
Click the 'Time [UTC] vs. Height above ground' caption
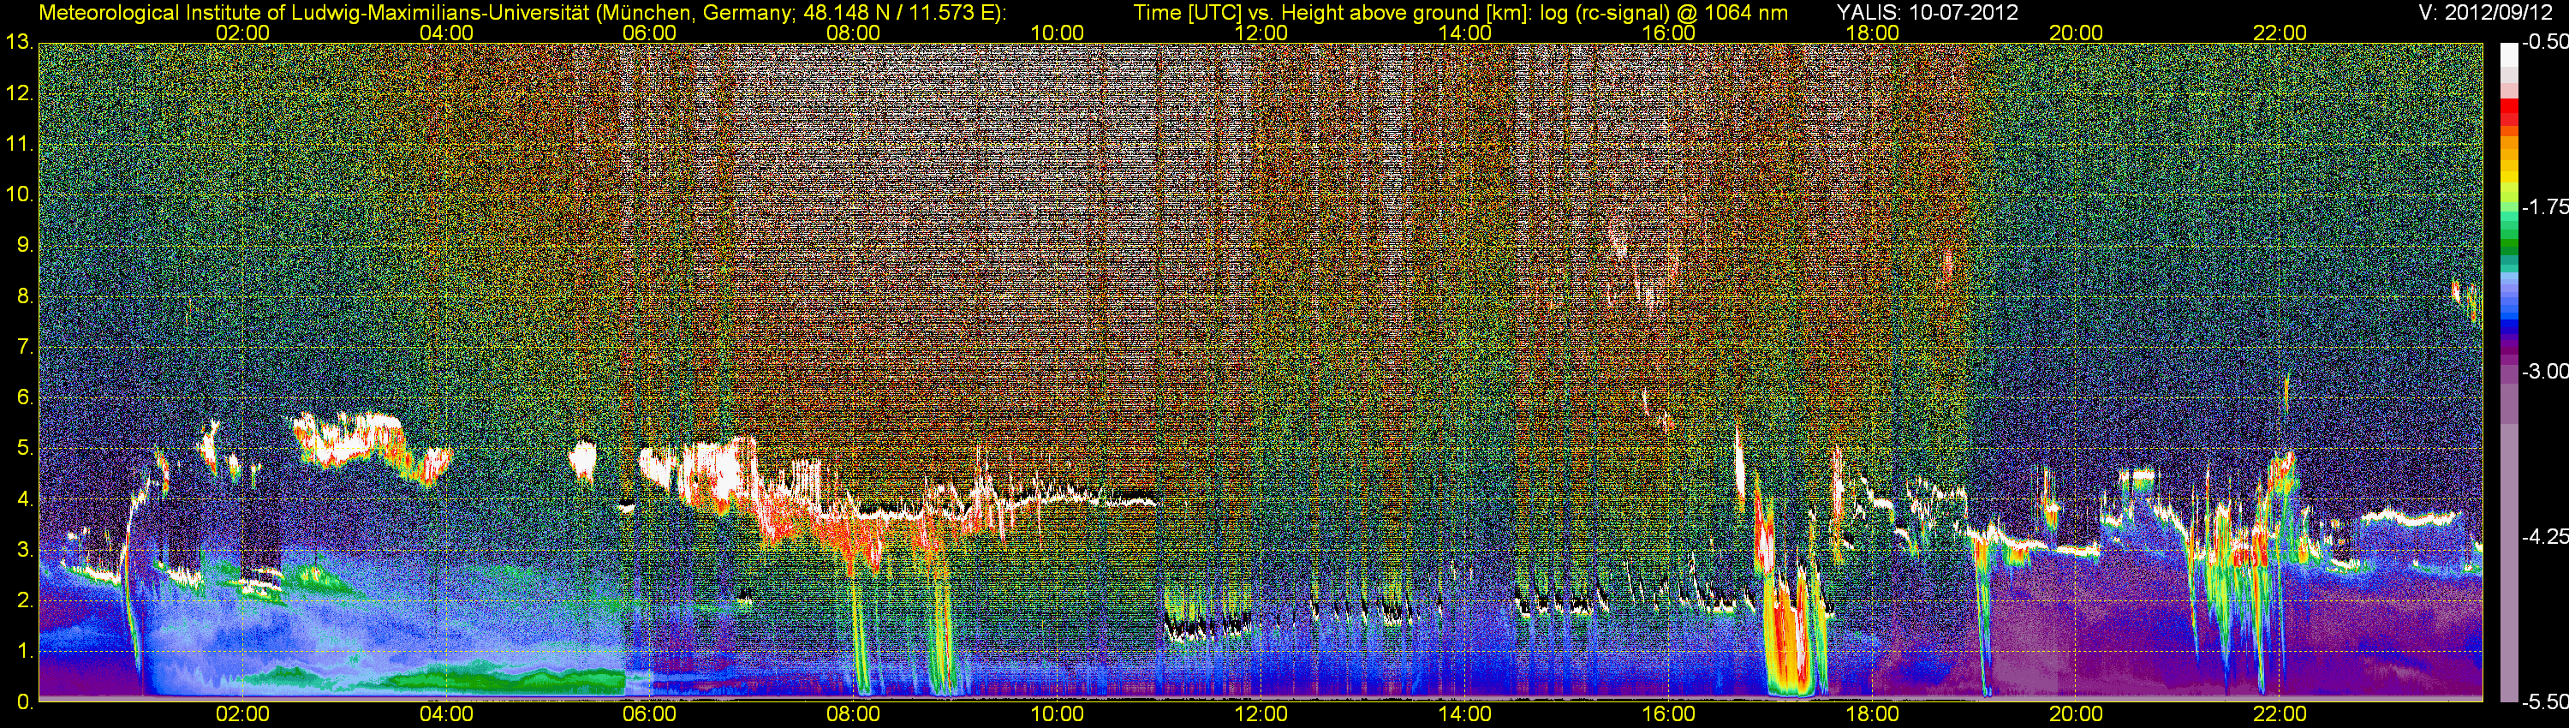click(x=1461, y=13)
